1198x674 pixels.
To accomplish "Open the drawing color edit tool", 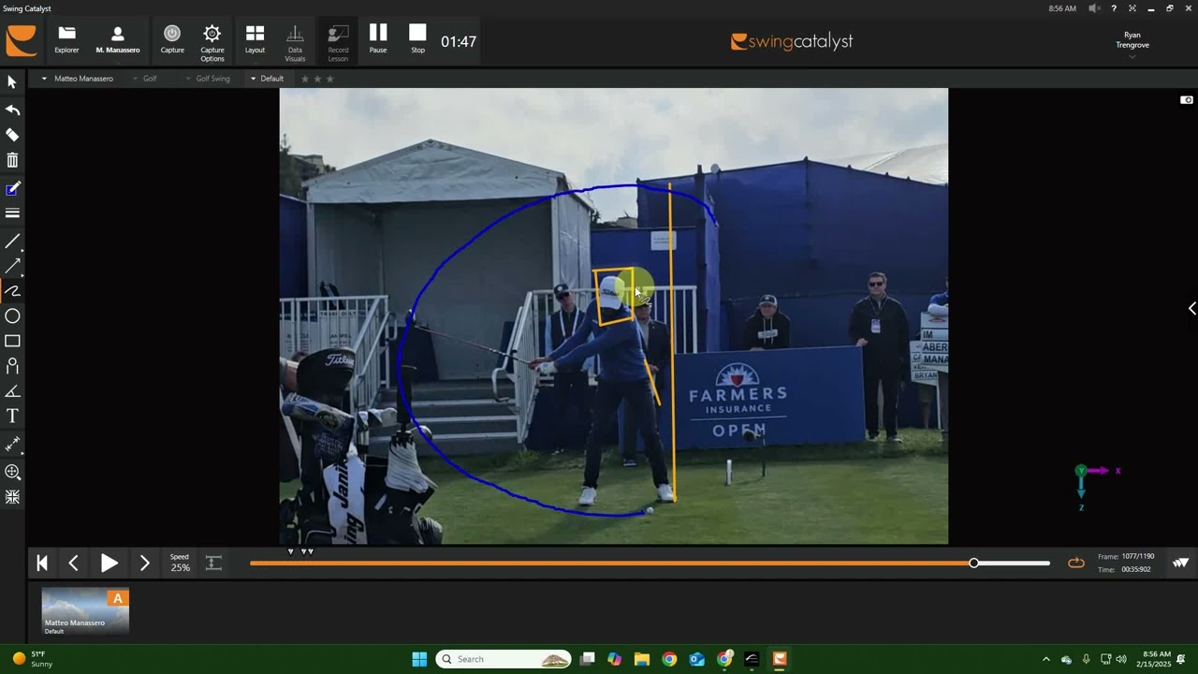I will (12, 189).
